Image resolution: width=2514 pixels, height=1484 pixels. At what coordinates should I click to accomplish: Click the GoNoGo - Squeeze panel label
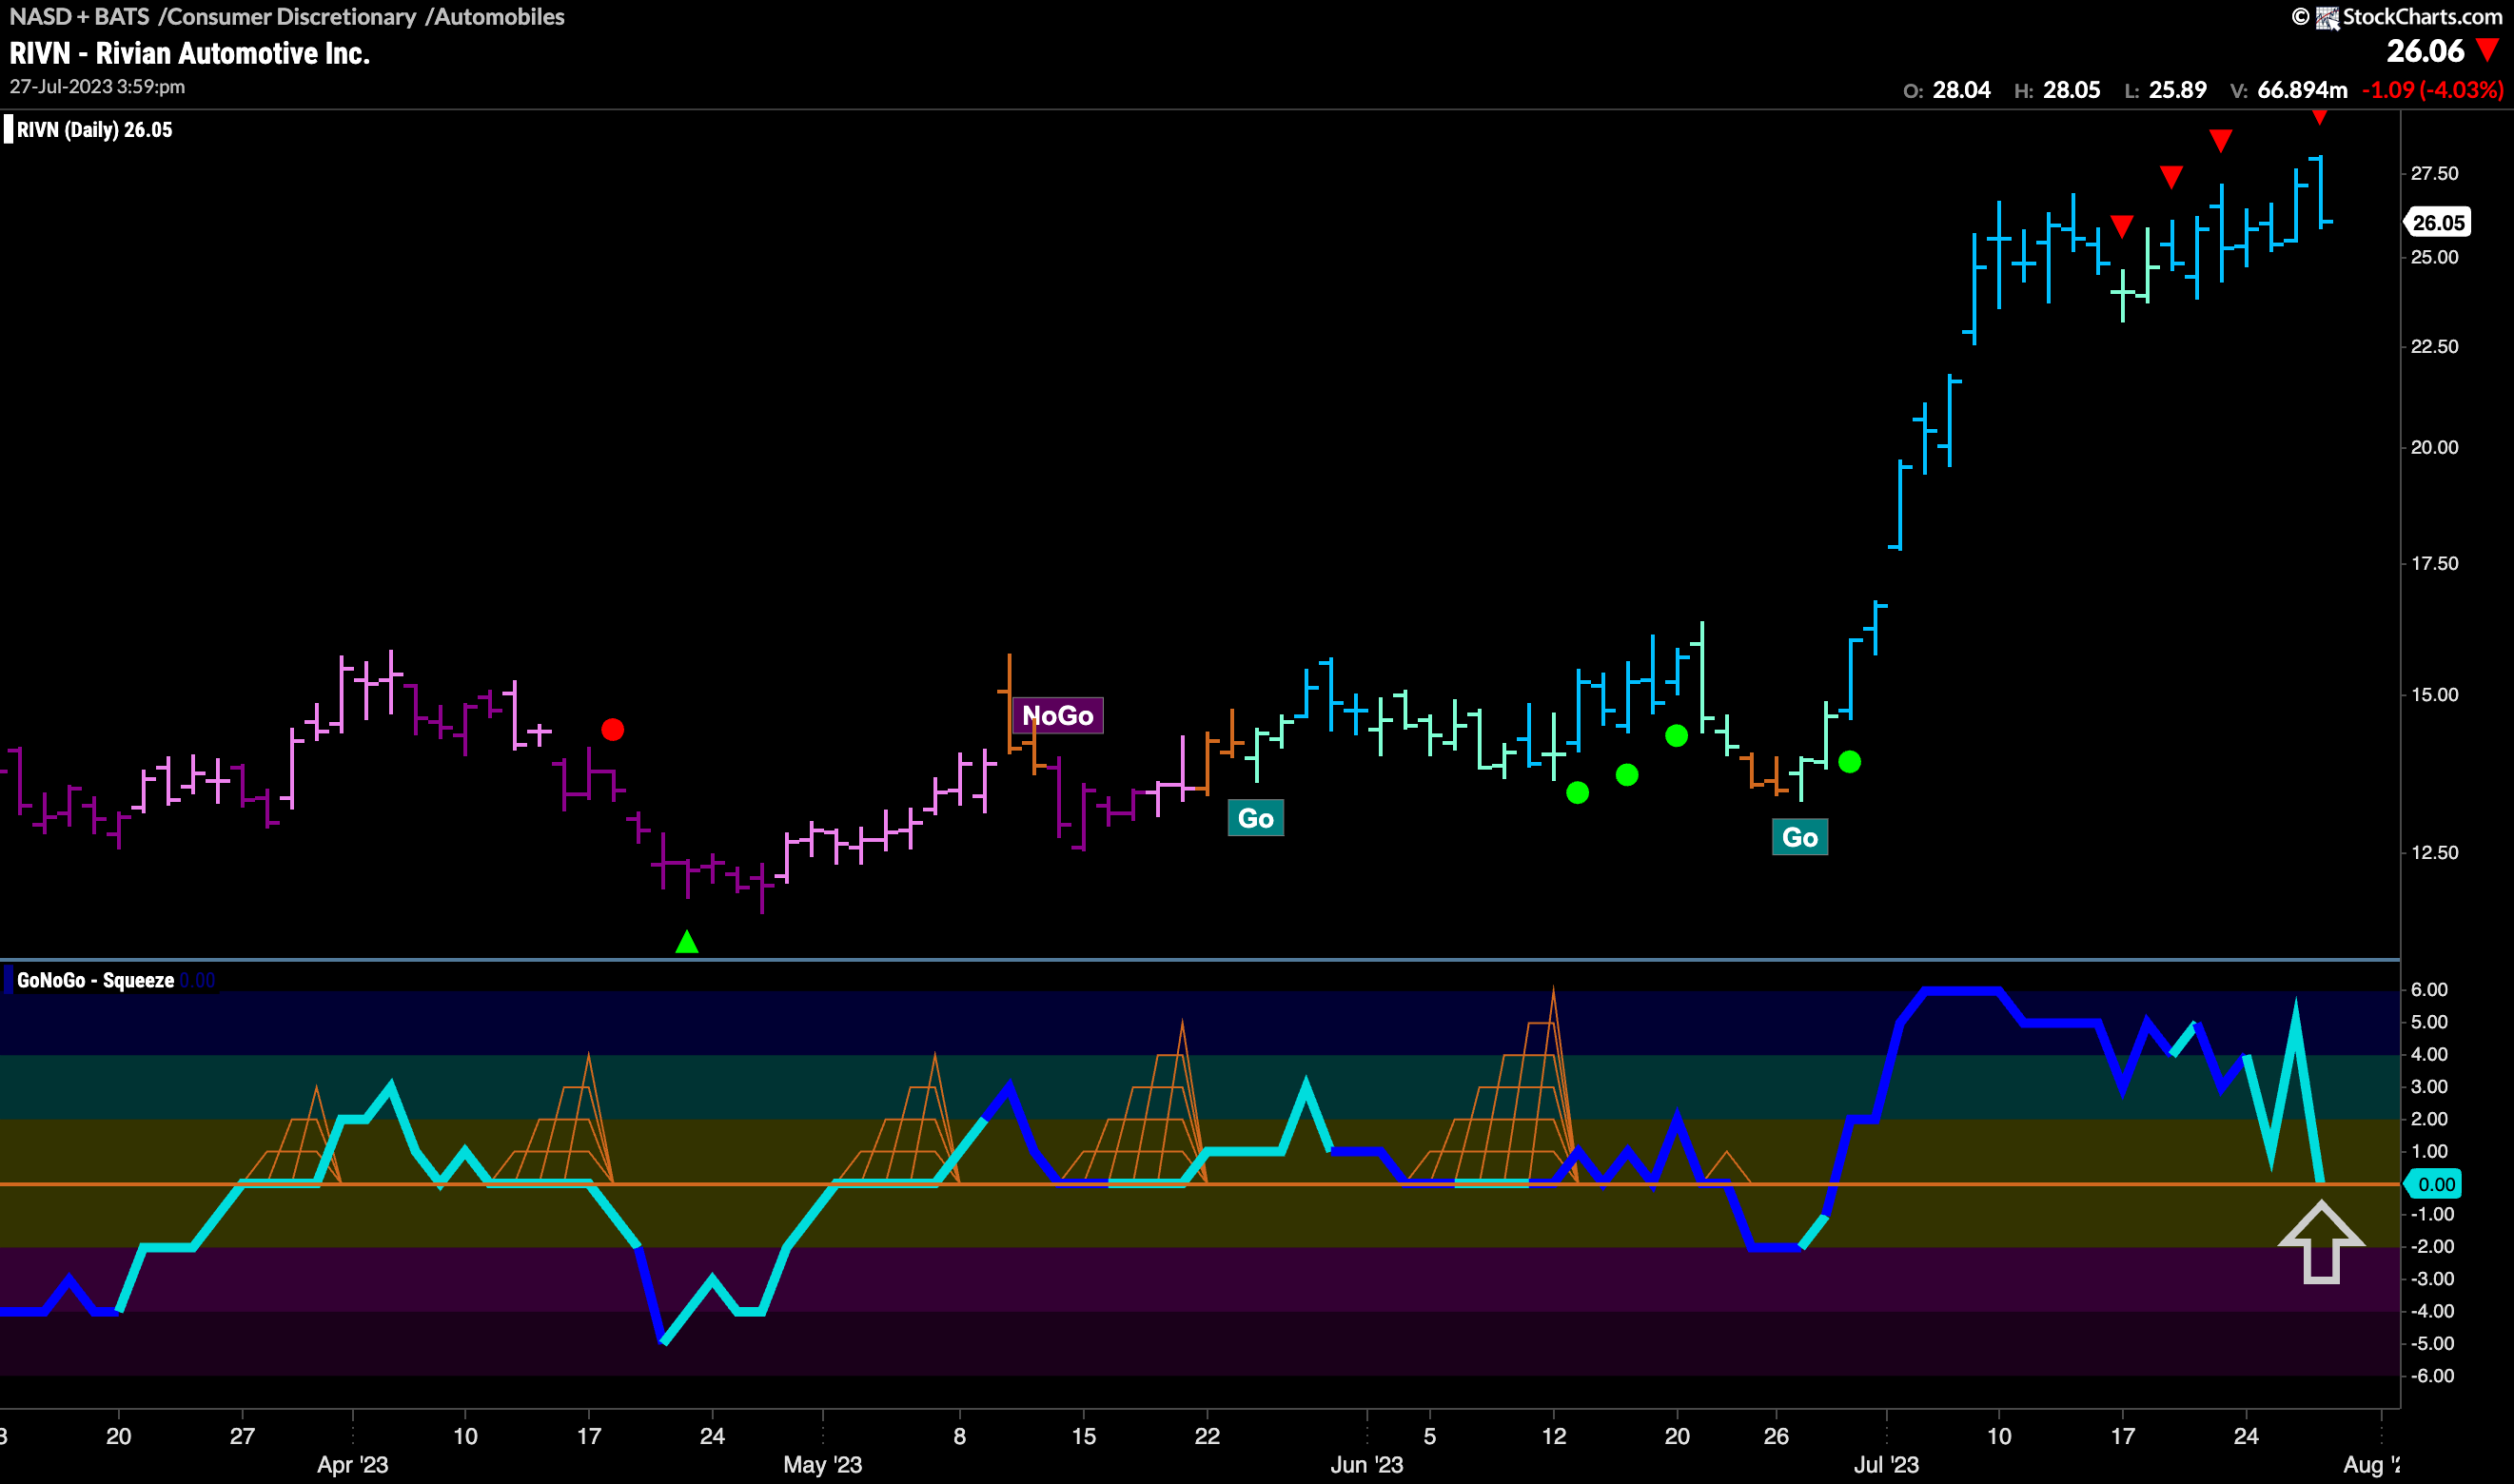[95, 980]
